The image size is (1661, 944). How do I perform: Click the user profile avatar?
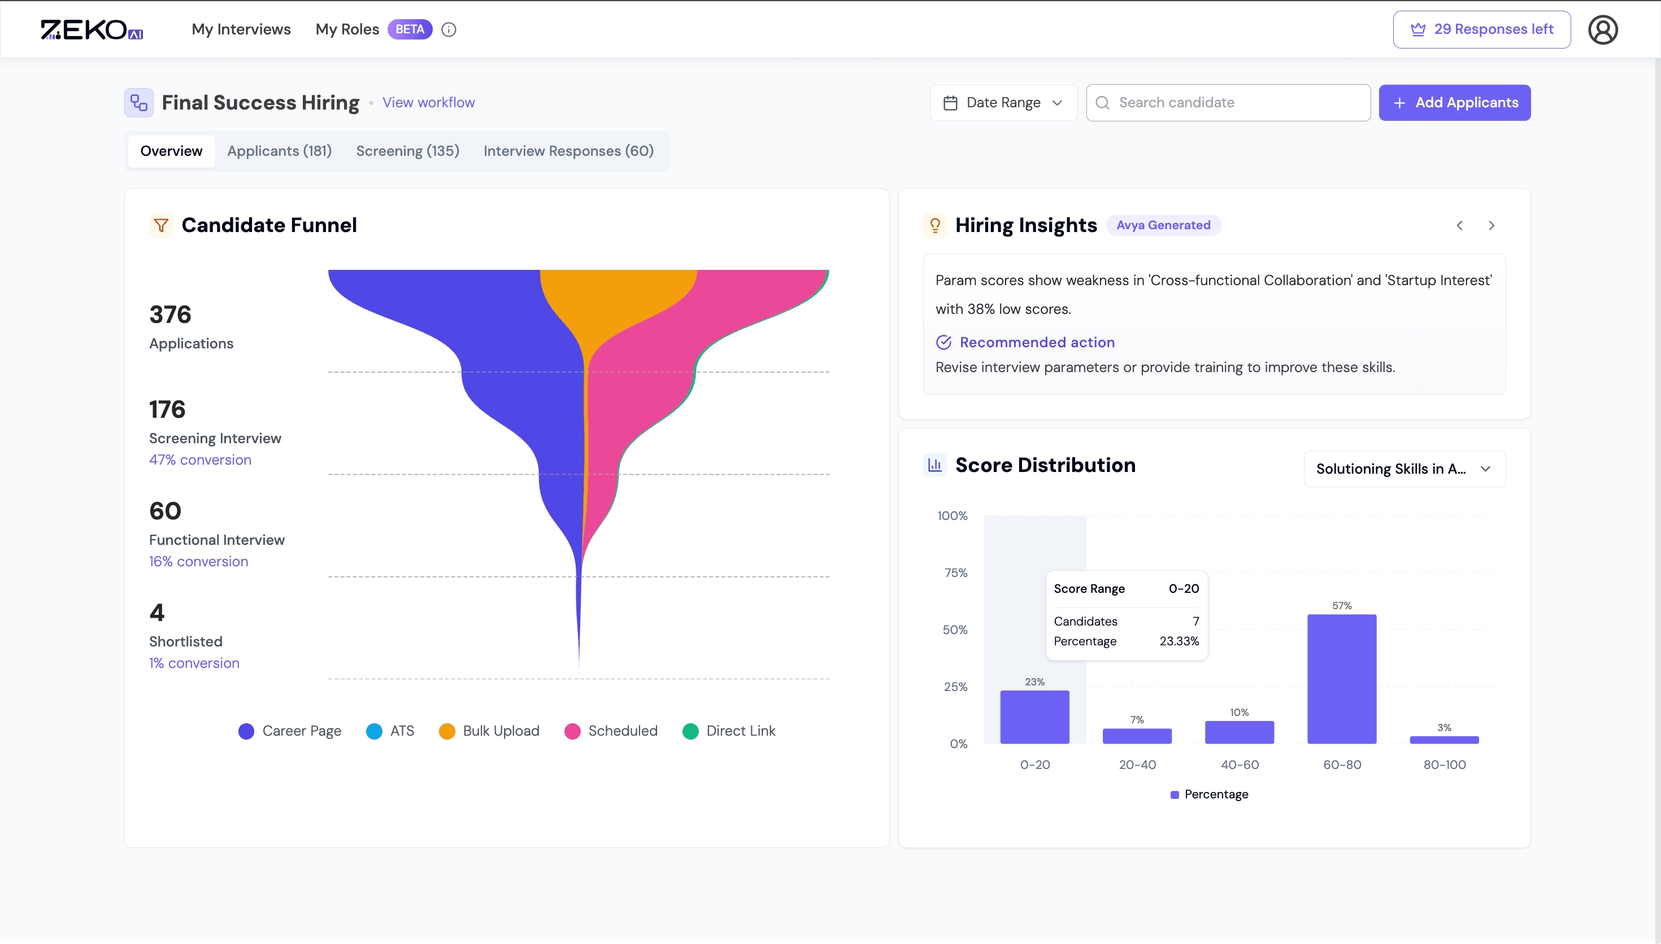(x=1603, y=29)
